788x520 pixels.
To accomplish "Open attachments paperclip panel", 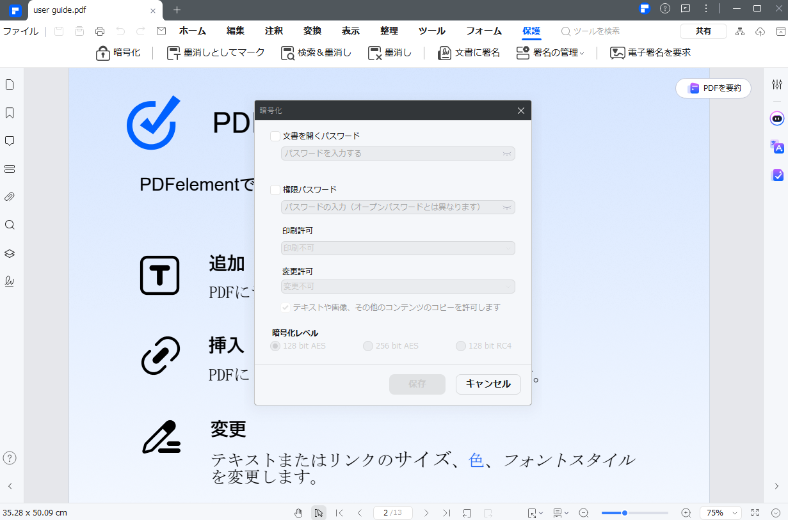I will 10,197.
